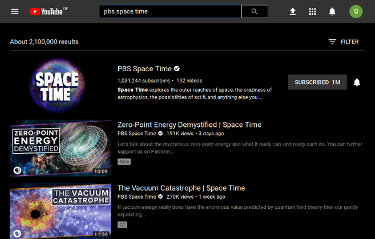Click the filter lines icon
Image resolution: width=375 pixels, height=239 pixels.
(332, 42)
